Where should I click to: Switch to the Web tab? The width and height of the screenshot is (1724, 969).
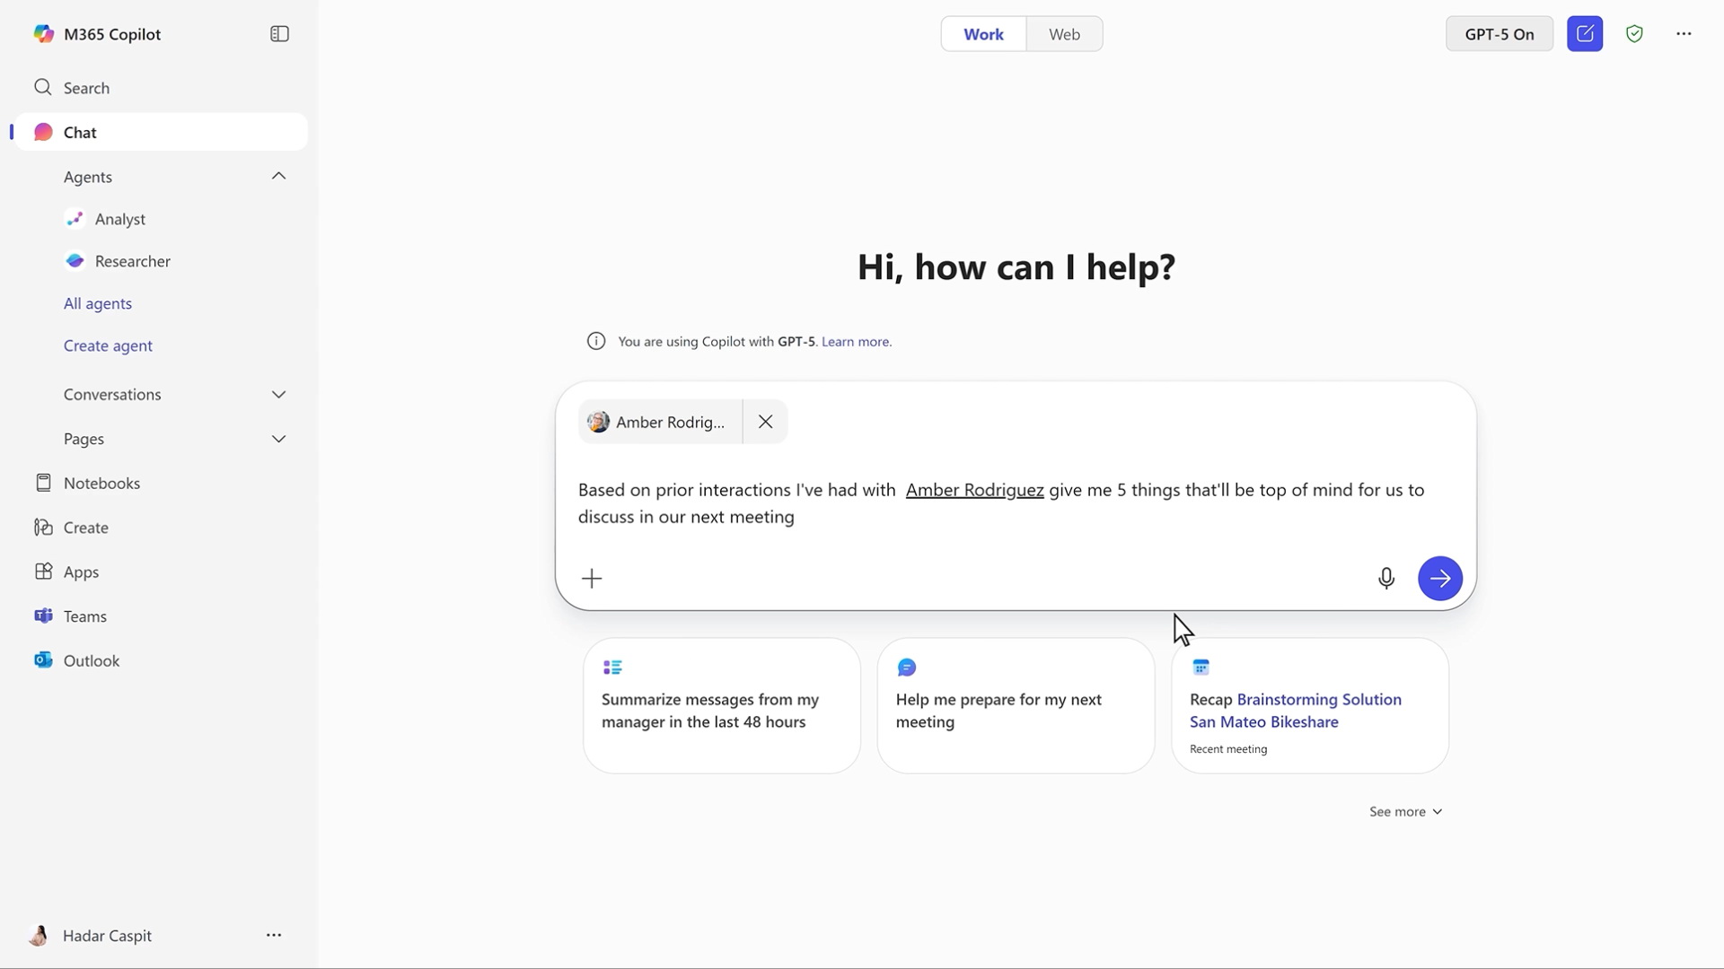1064,34
